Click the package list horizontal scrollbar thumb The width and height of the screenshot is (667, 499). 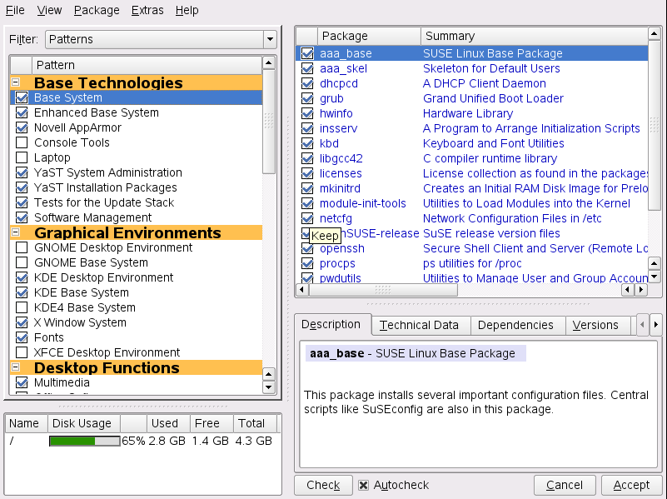pyautogui.click(x=383, y=290)
